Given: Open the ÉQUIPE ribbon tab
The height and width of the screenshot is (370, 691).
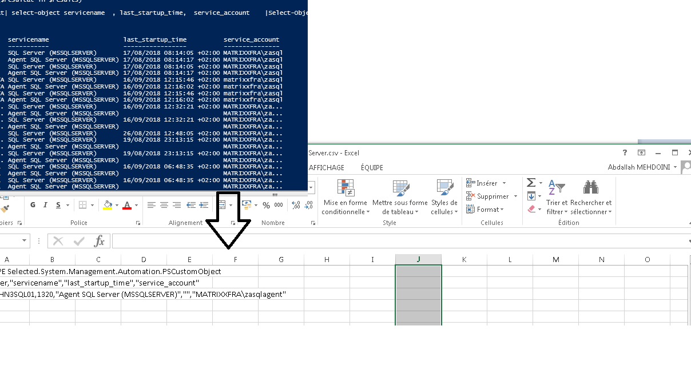Looking at the screenshot, I should 372,167.
